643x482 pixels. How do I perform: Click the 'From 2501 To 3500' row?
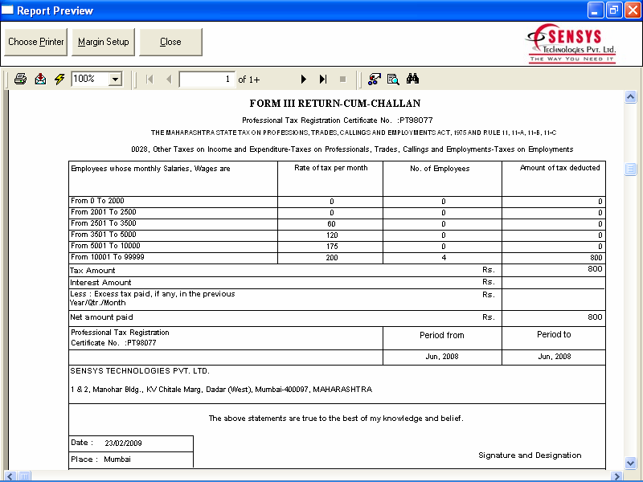point(337,224)
